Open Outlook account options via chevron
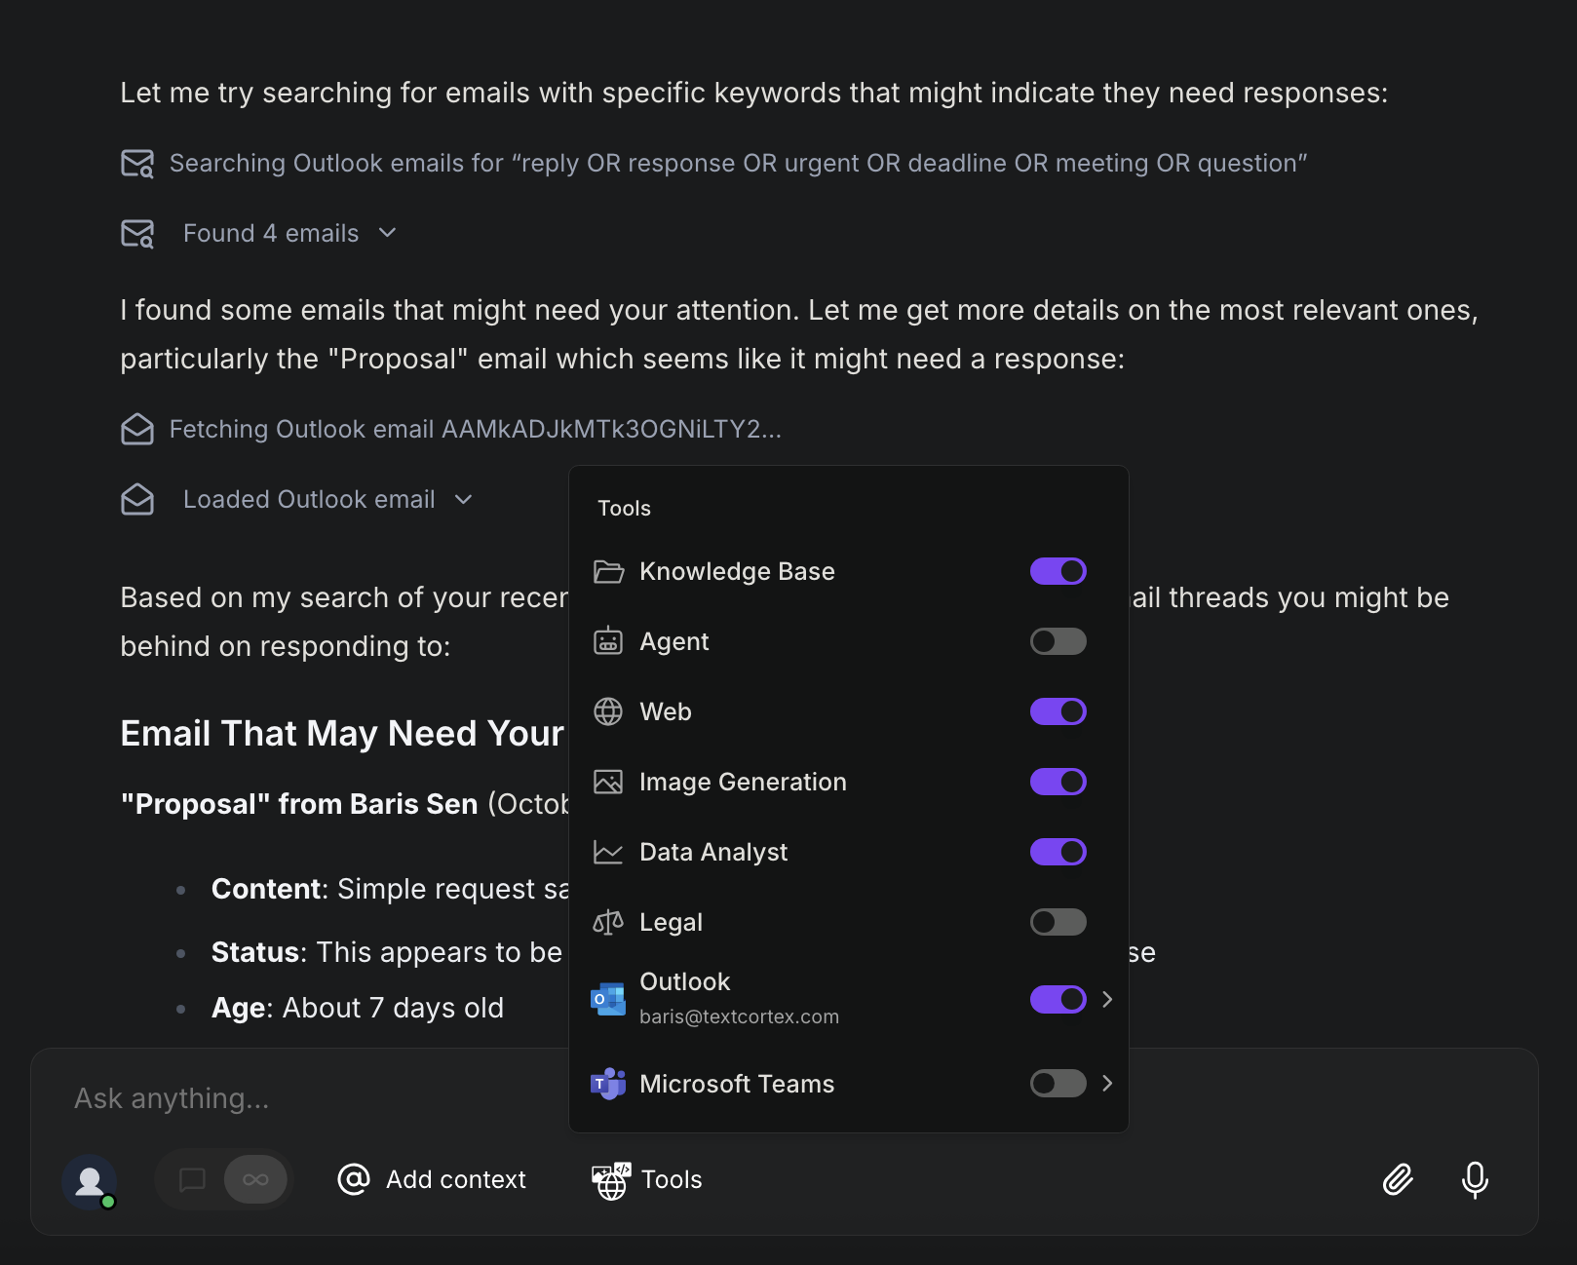Screen dimensions: 1577x1265 [1107, 999]
